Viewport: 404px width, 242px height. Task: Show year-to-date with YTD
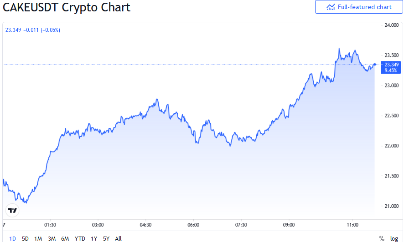(x=80, y=238)
